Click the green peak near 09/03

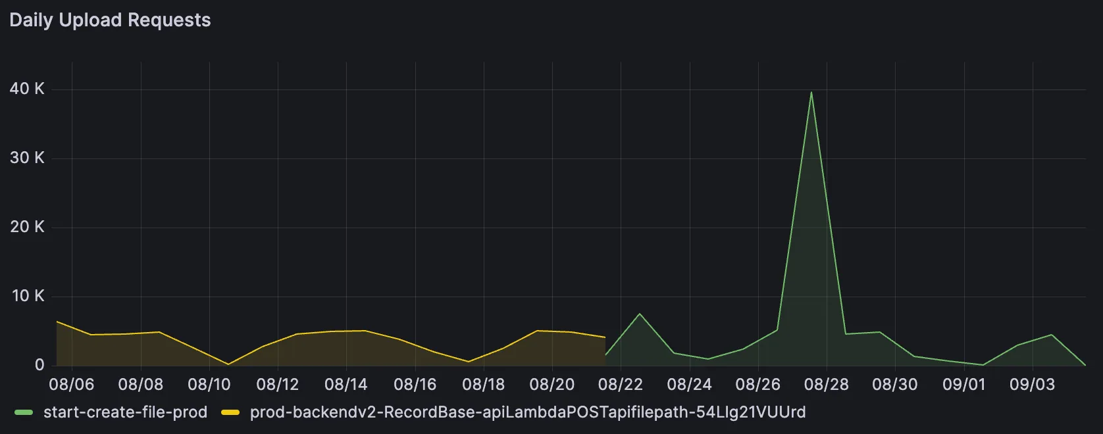click(1051, 335)
